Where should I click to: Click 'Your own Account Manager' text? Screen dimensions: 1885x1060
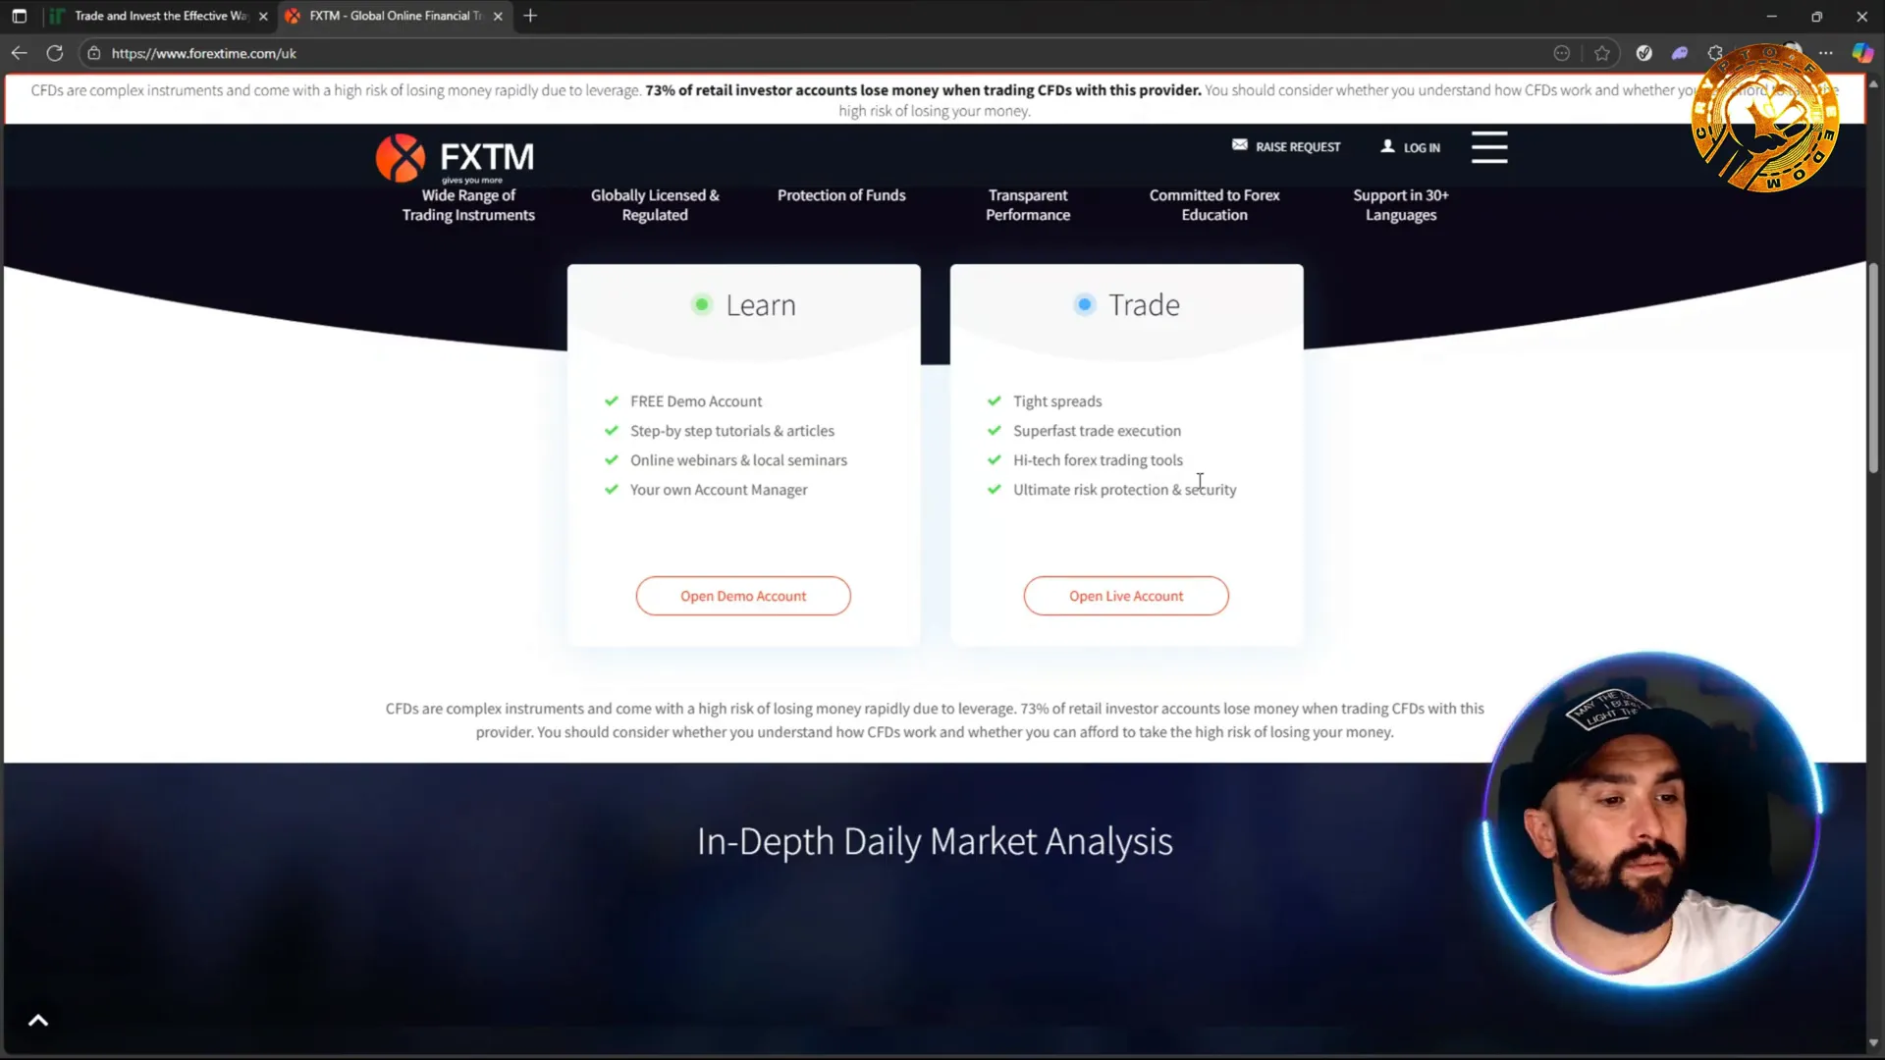click(x=719, y=490)
